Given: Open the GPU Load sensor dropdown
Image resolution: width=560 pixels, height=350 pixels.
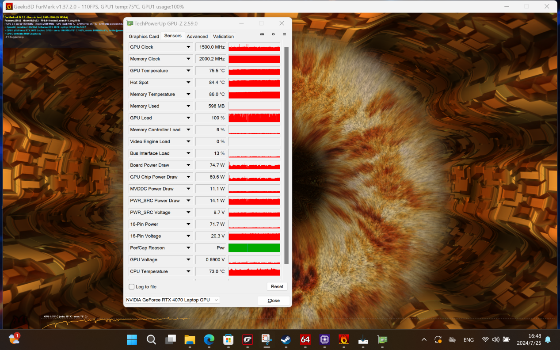Looking at the screenshot, I should click(189, 118).
